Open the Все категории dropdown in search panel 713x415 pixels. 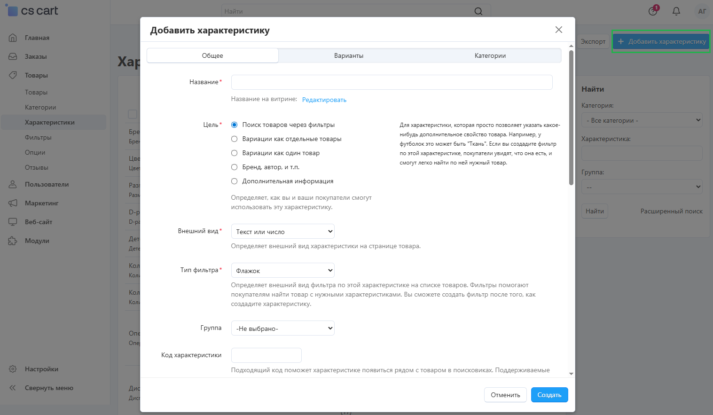(x=642, y=120)
